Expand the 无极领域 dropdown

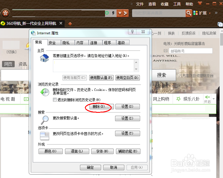(173, 86)
